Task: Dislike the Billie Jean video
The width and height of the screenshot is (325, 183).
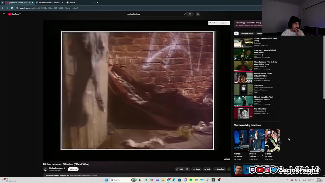Action: (187, 169)
